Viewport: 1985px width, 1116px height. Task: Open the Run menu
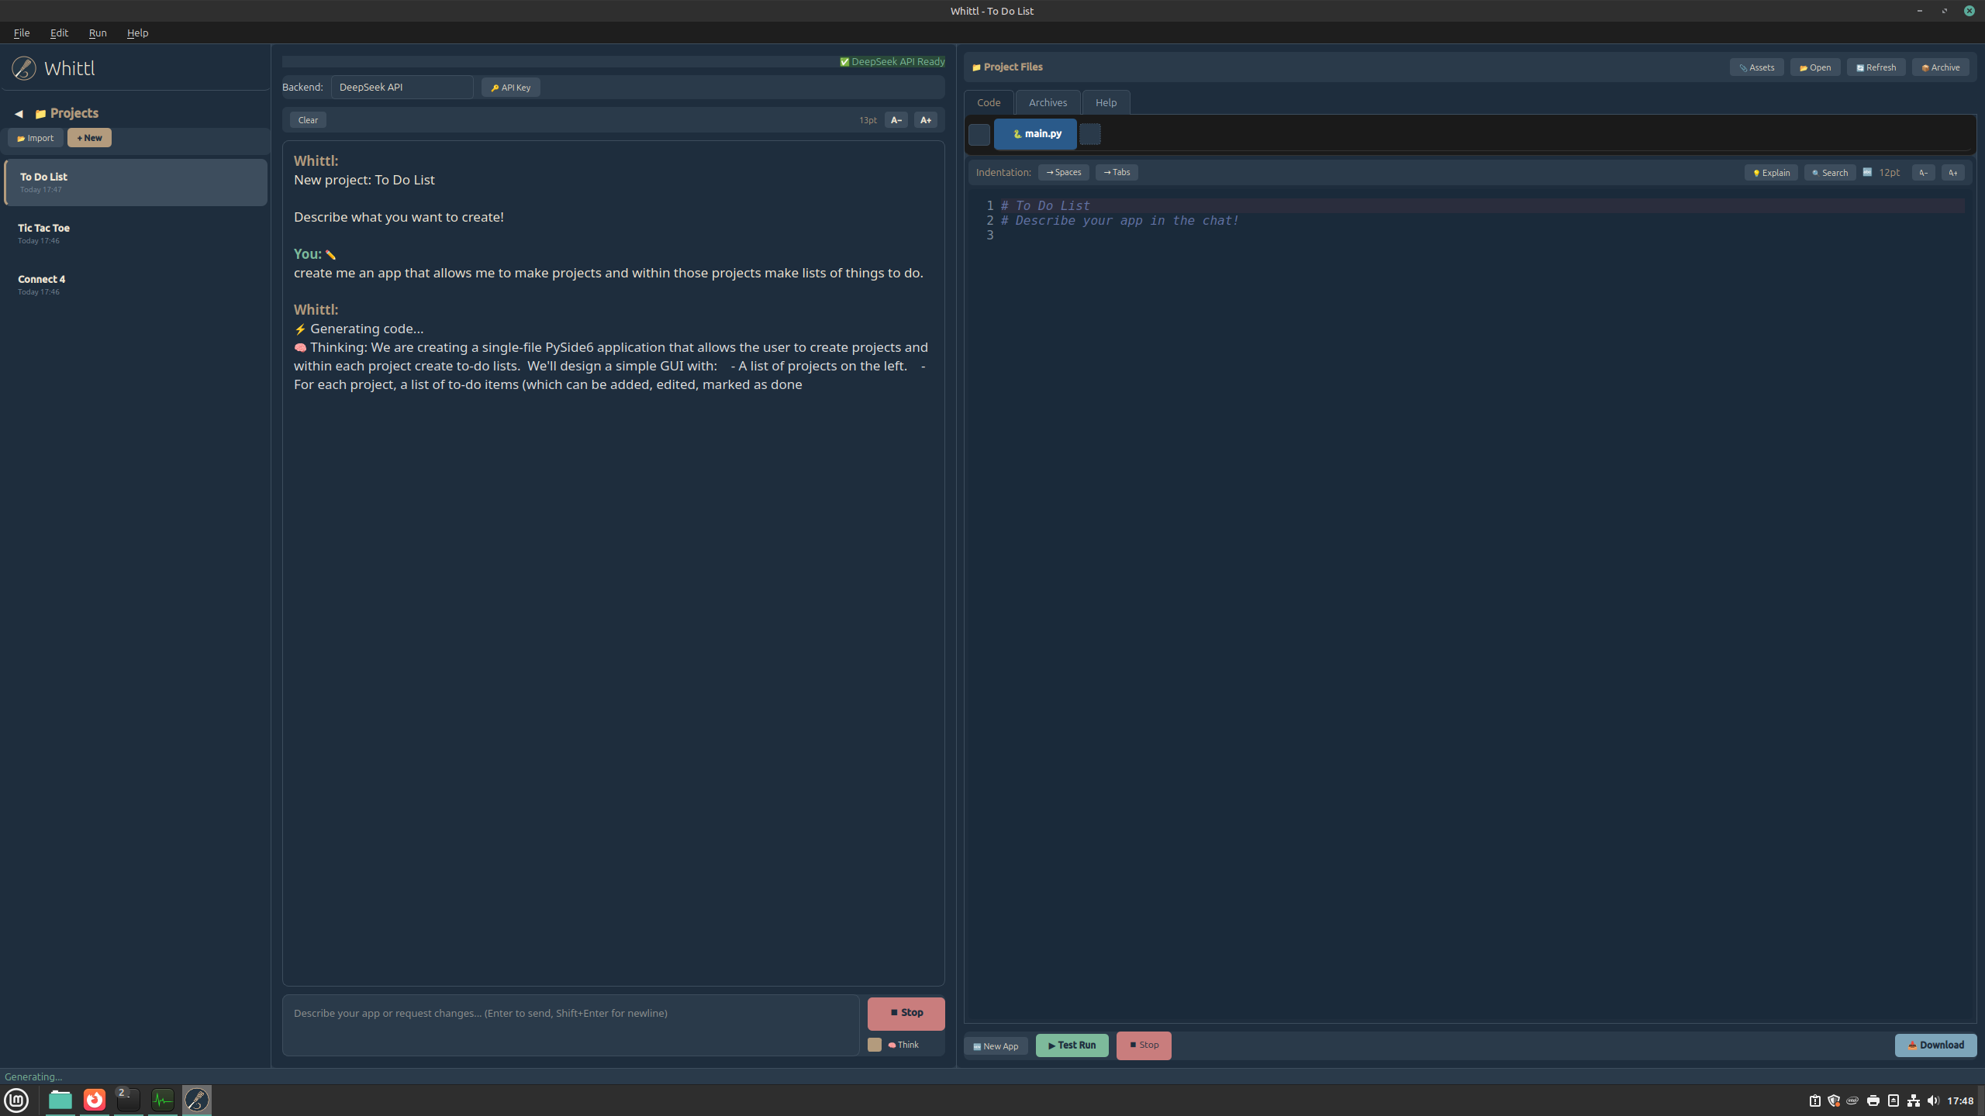pos(98,33)
